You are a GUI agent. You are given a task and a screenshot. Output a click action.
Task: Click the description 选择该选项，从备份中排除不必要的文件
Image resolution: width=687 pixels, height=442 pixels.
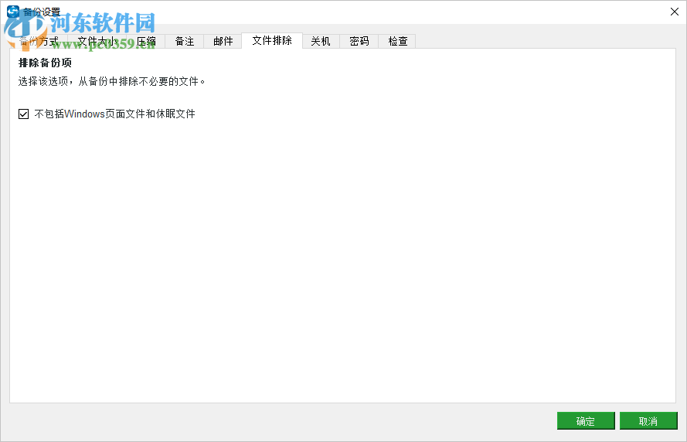(x=112, y=81)
